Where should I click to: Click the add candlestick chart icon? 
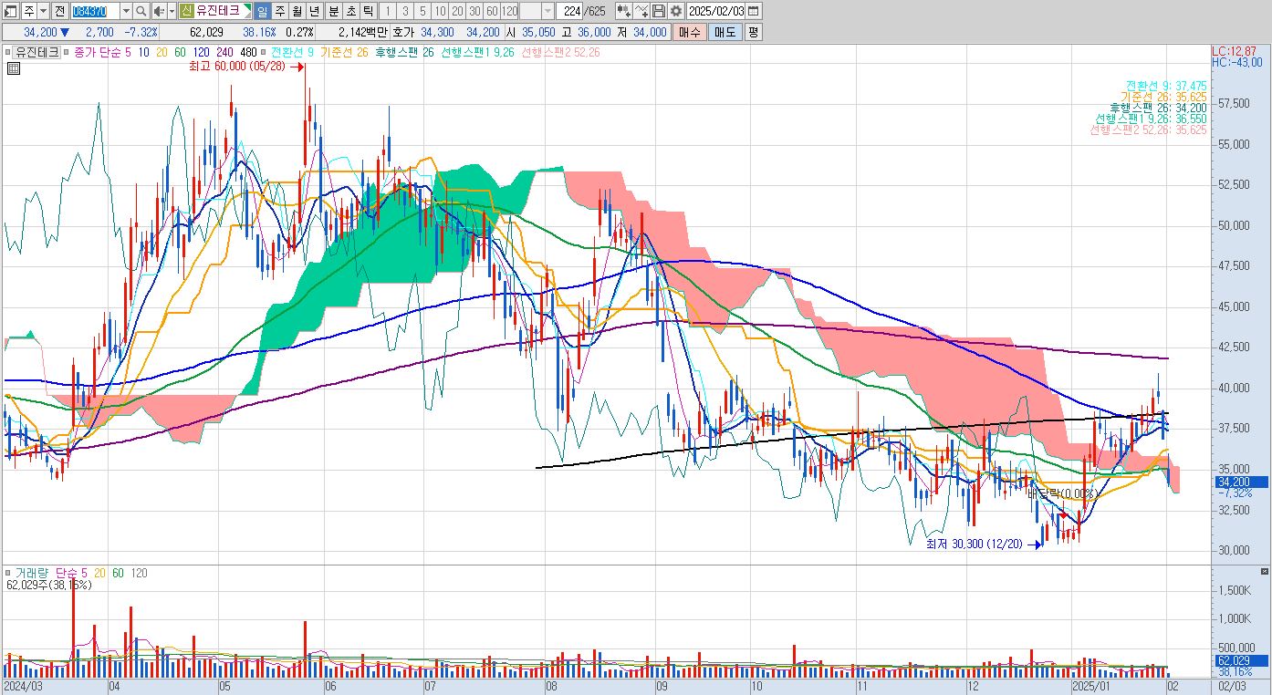click(623, 11)
